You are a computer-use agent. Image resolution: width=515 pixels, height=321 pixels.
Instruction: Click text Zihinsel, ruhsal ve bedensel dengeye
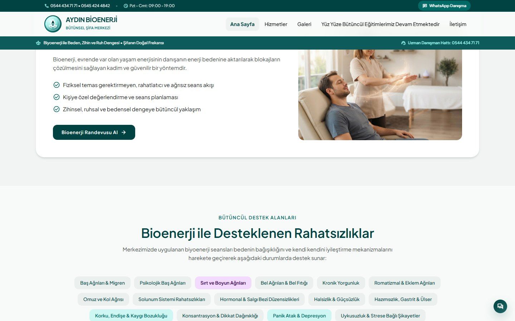coord(132,109)
